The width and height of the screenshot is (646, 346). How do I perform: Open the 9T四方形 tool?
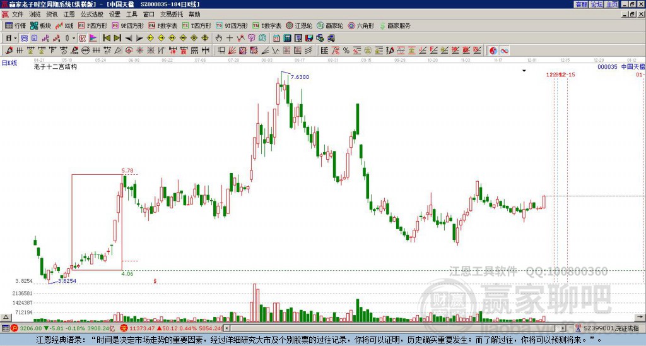click(x=232, y=25)
